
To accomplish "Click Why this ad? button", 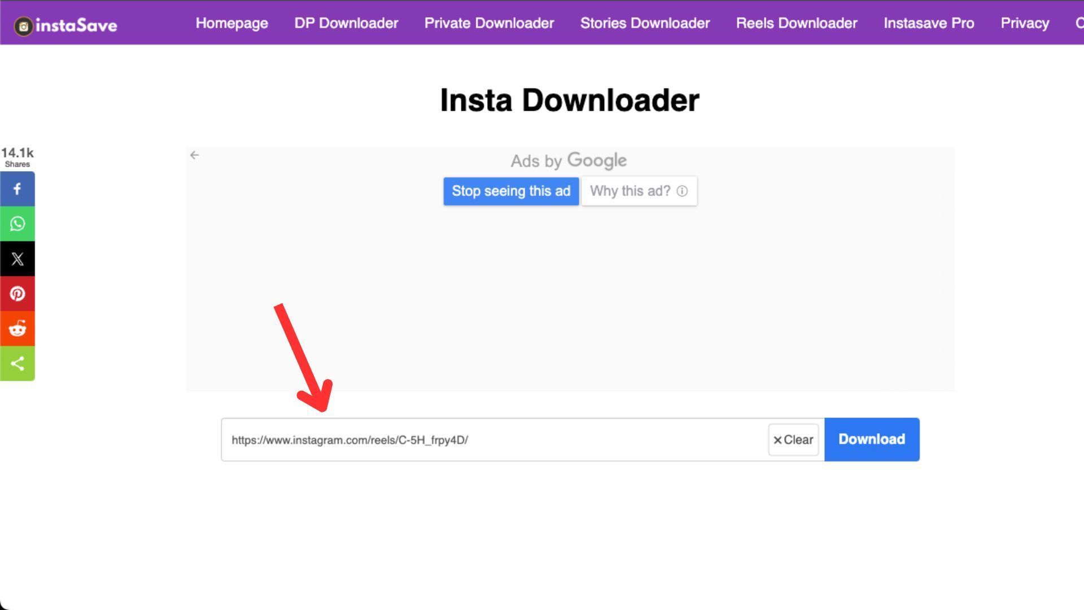I will pos(639,191).
